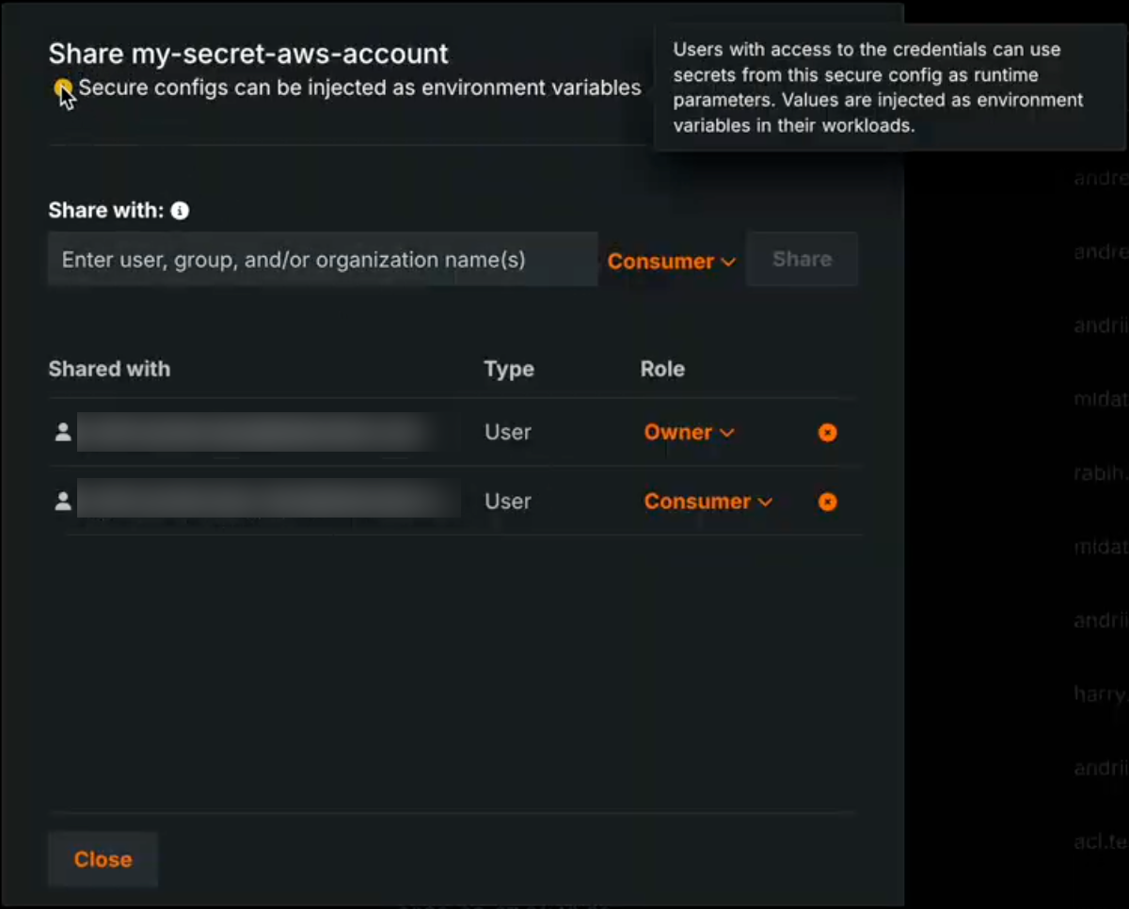Click the person icon in the Consumer row

[x=63, y=502]
